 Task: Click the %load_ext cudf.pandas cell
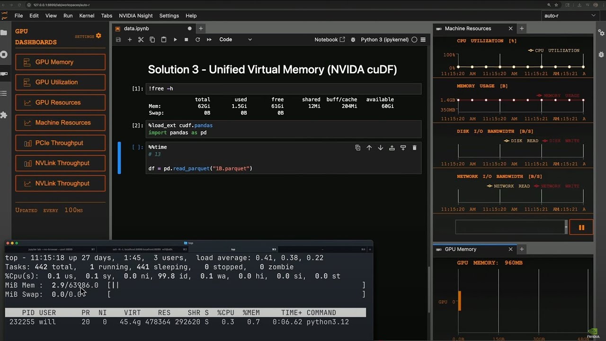(283, 129)
